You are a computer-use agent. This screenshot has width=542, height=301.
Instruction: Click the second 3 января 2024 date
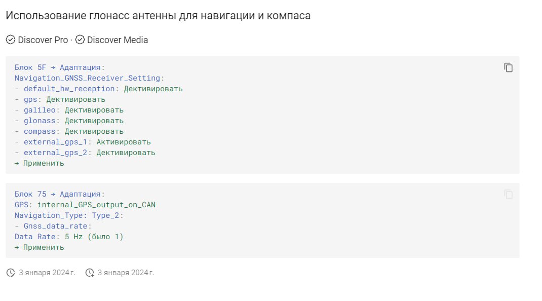[126, 273]
